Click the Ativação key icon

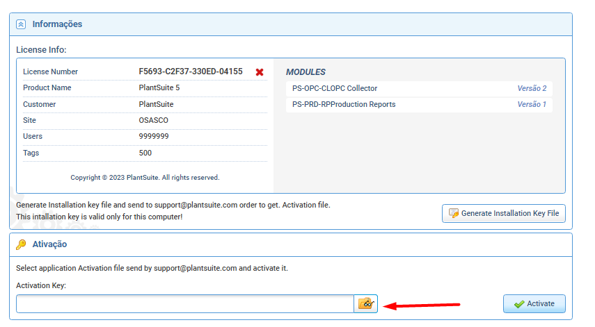[21, 244]
